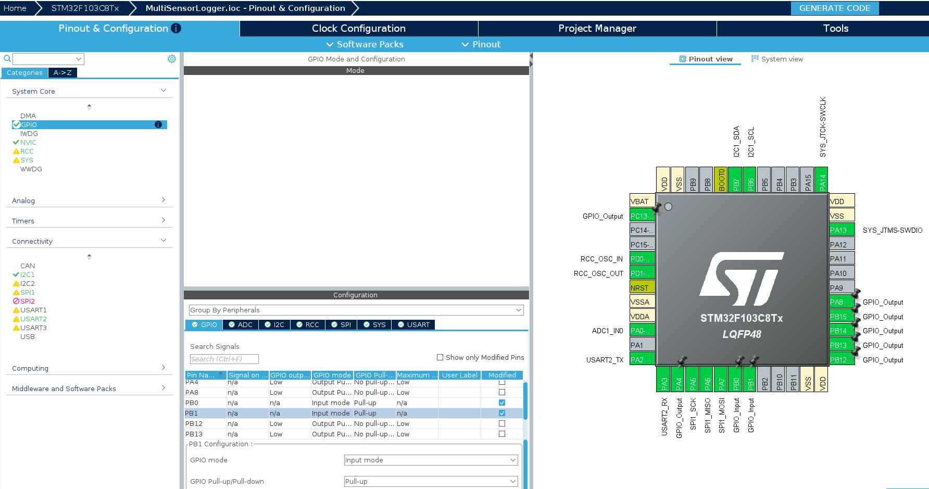Image resolution: width=929 pixels, height=489 pixels.
Task: Switch to the ADC peripheral tab
Action: 241,324
